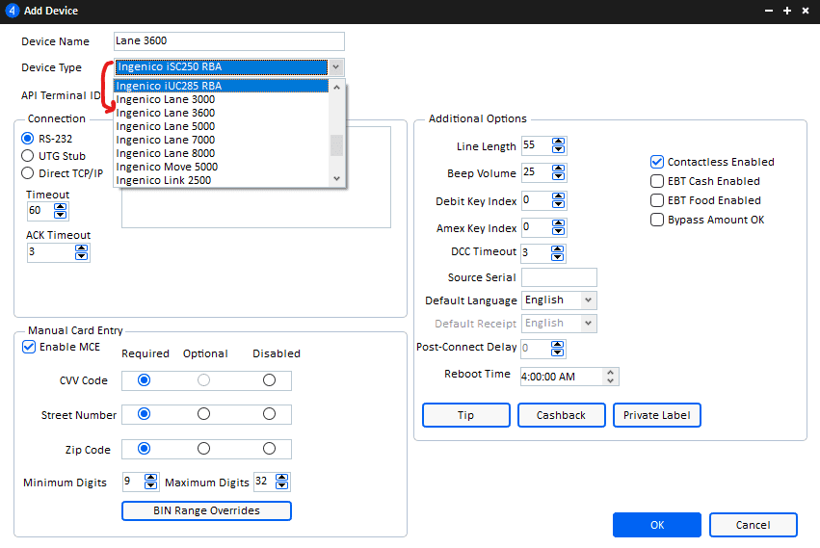Click the Device Name text field
This screenshot has height=548, width=820.
[x=228, y=41]
